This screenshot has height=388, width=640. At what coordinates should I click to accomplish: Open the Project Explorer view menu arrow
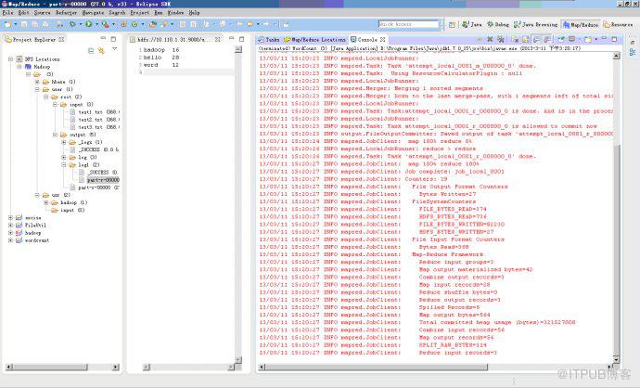tap(115, 49)
